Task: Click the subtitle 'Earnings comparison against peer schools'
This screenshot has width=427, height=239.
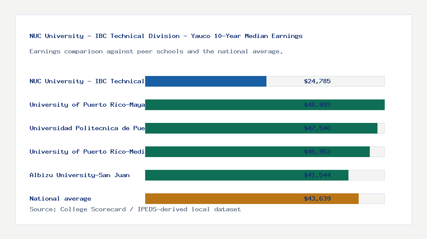Action: (156, 52)
